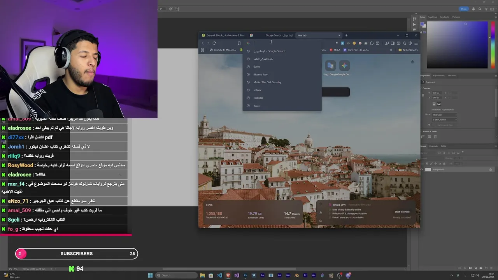Click the new tab page search box

335,92
